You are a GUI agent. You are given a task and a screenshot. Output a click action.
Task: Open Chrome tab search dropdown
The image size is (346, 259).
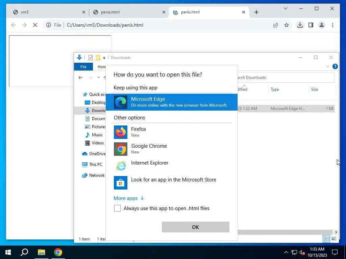[x=285, y=8]
